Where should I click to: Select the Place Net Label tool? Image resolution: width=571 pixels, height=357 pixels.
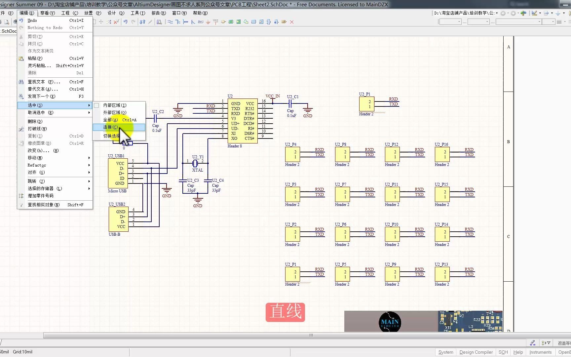click(x=201, y=22)
